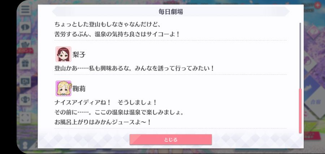325x154 pixels.
Task: Close the dialog with the とじる button
Action: (x=170, y=140)
